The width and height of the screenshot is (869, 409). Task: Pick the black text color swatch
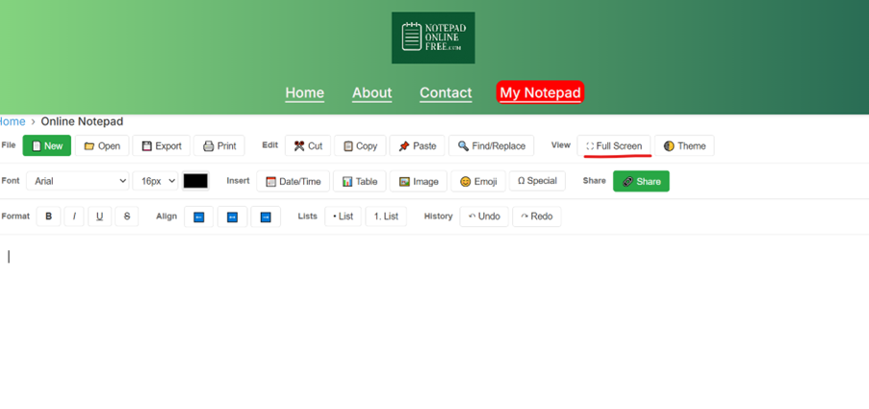(x=195, y=181)
